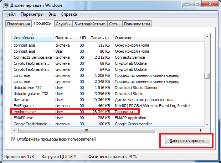Image resolution: width=221 pixels, height=163 pixels.
Task: Open the Пользователи tab
Action: click(x=137, y=24)
